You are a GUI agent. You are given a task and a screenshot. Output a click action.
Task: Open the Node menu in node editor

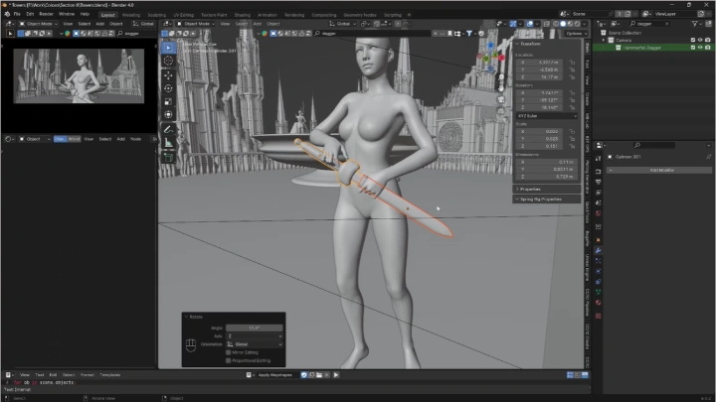click(x=135, y=139)
